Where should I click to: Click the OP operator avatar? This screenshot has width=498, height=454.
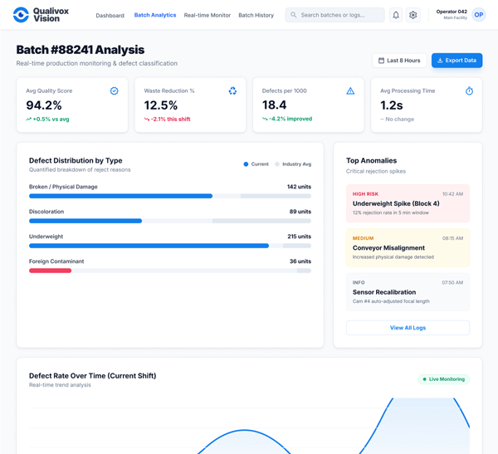[479, 15]
